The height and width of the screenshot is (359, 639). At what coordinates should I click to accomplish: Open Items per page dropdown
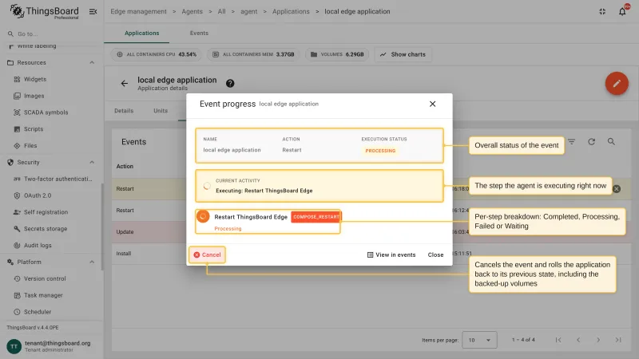point(479,340)
